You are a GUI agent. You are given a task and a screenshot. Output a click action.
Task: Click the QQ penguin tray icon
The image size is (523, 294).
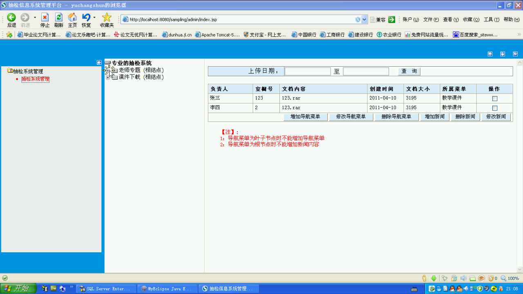pos(452,289)
